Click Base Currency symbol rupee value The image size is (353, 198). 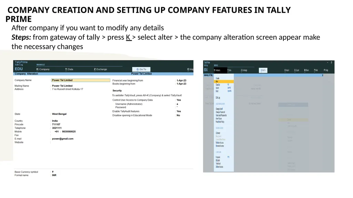pos(53,172)
